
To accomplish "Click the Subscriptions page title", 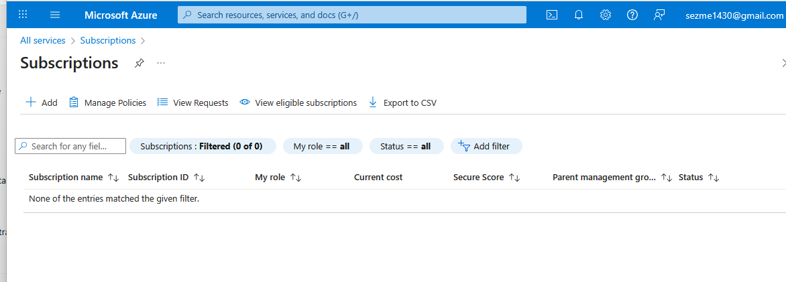I will (x=69, y=63).
